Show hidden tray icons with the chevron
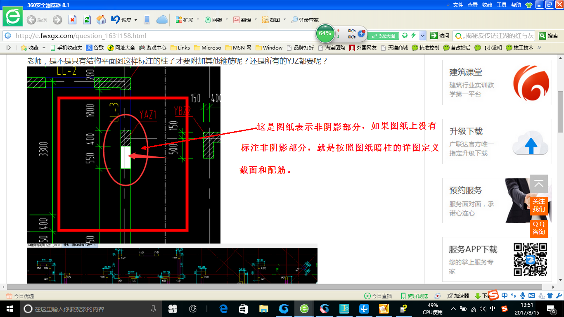This screenshot has height=317, width=564. (453, 308)
